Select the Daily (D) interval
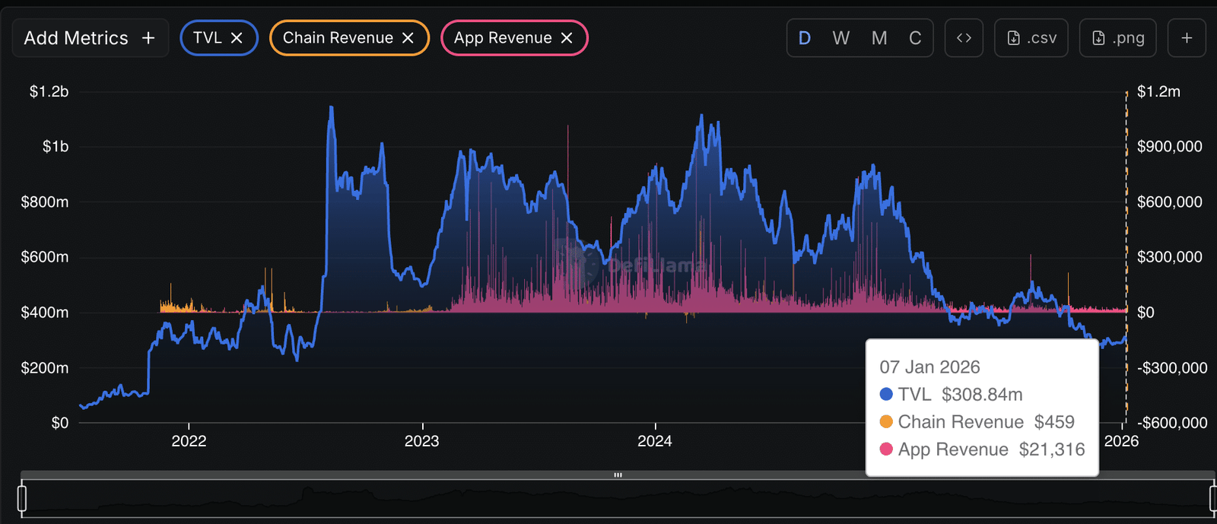This screenshot has height=524, width=1217. coord(805,38)
